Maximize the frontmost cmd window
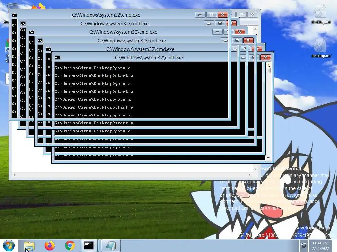This screenshot has width=337, height=252. point(212,15)
